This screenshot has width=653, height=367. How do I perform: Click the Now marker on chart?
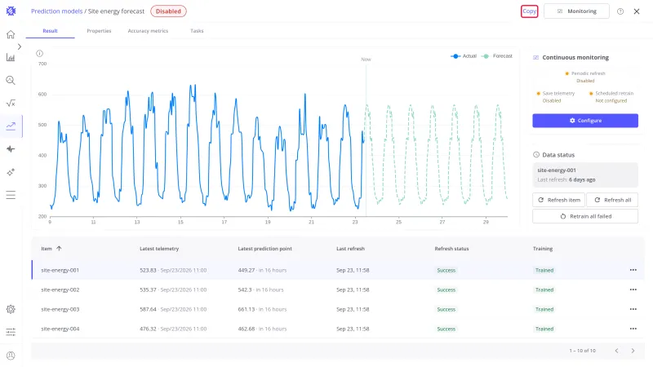click(366, 60)
